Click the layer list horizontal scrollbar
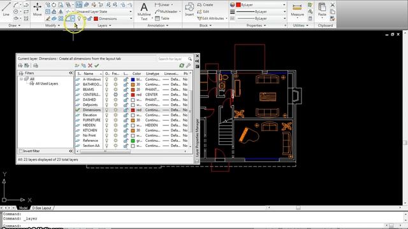The height and width of the screenshot is (229, 408). (x=105, y=151)
